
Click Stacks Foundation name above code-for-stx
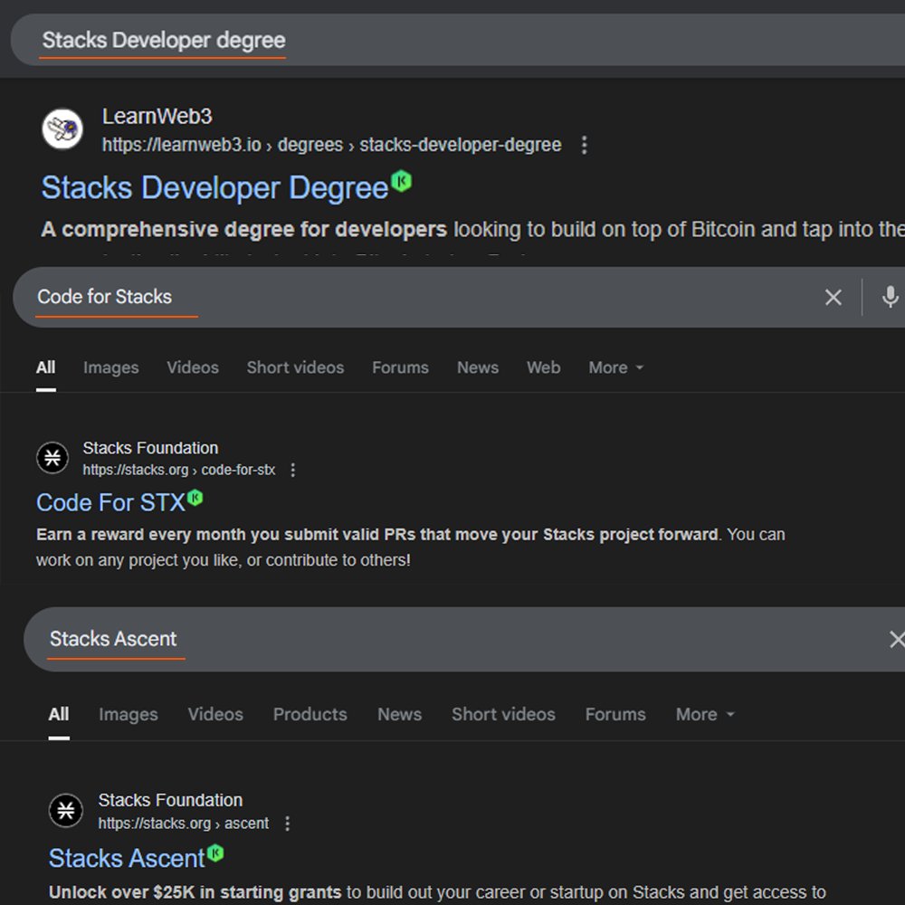tap(150, 448)
